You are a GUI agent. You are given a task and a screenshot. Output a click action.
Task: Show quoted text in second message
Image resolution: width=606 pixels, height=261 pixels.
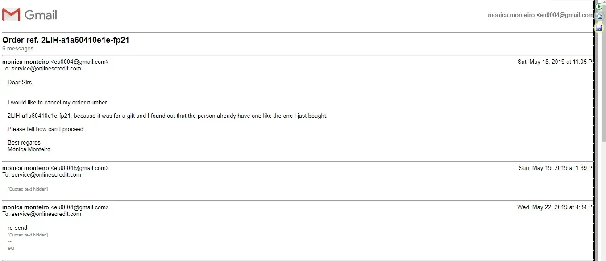28,189
